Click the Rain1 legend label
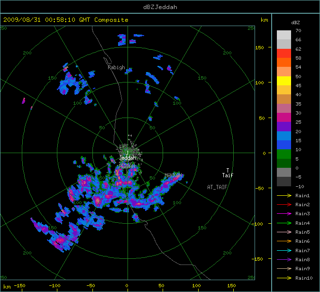 [302, 195]
